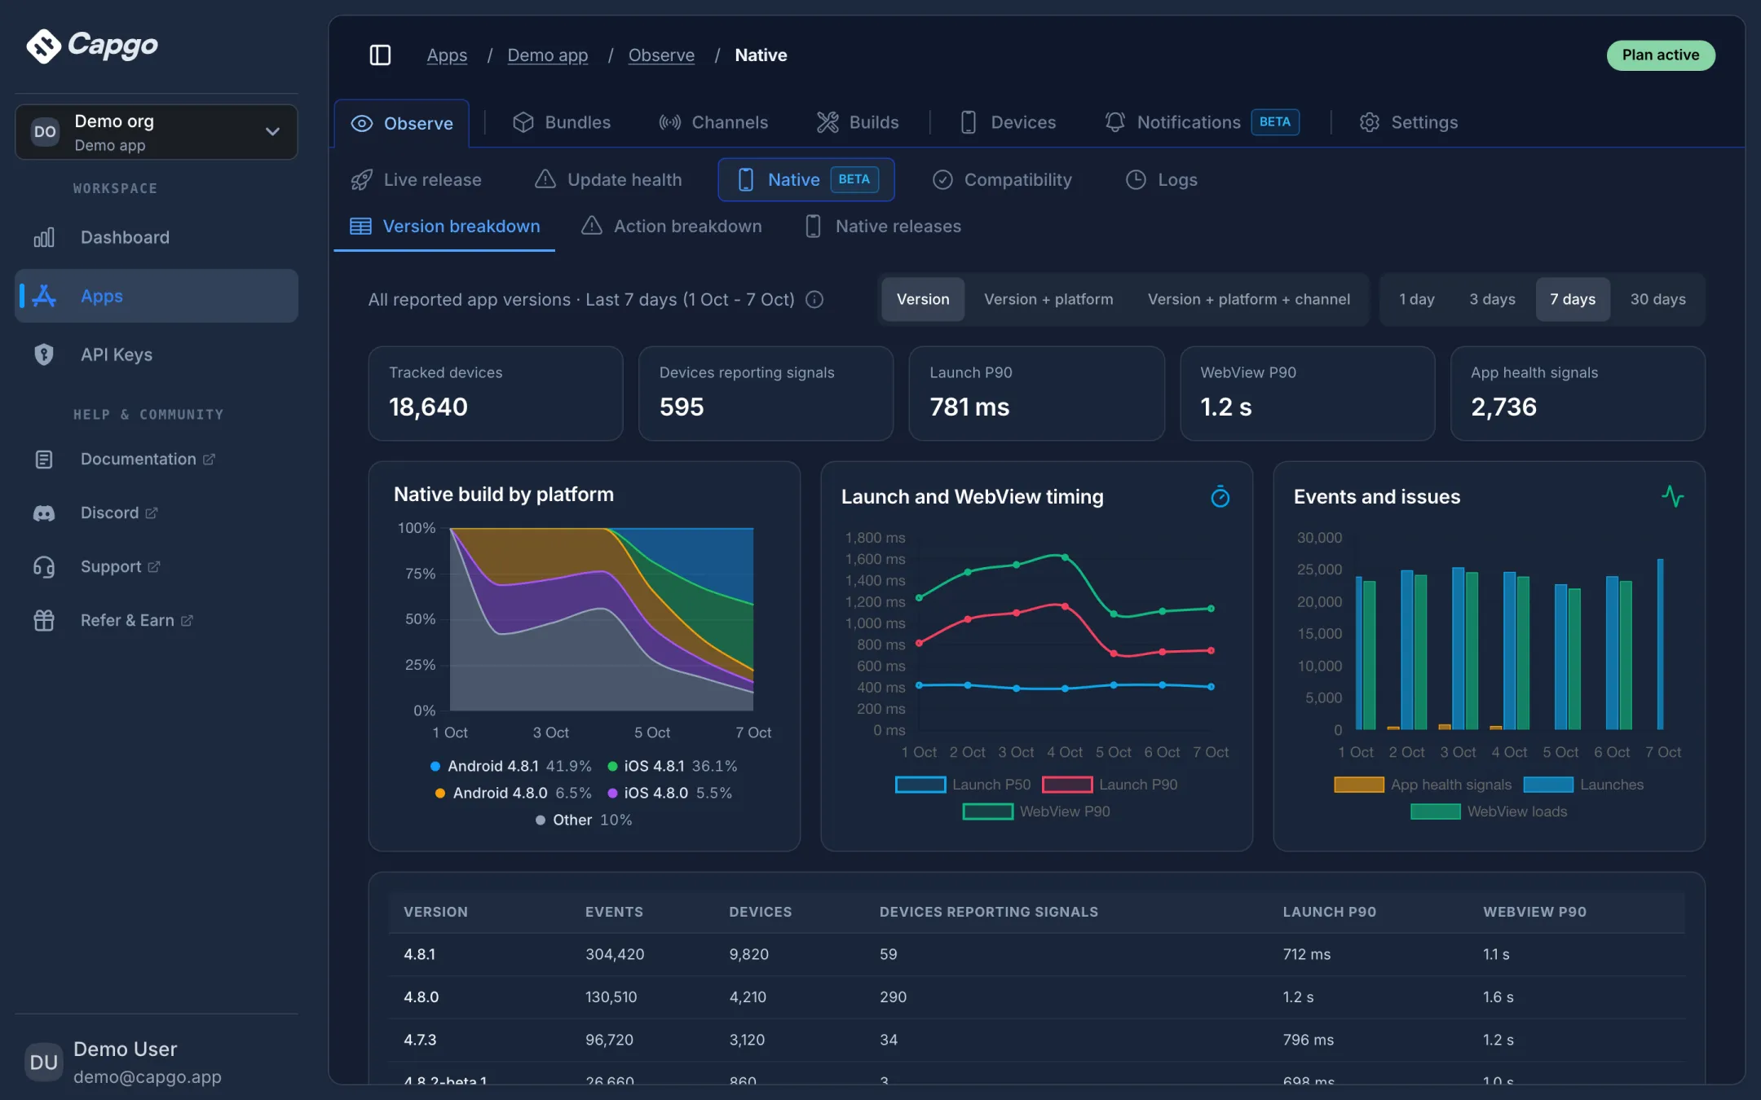Click the Apps breadcrumb link

447,55
